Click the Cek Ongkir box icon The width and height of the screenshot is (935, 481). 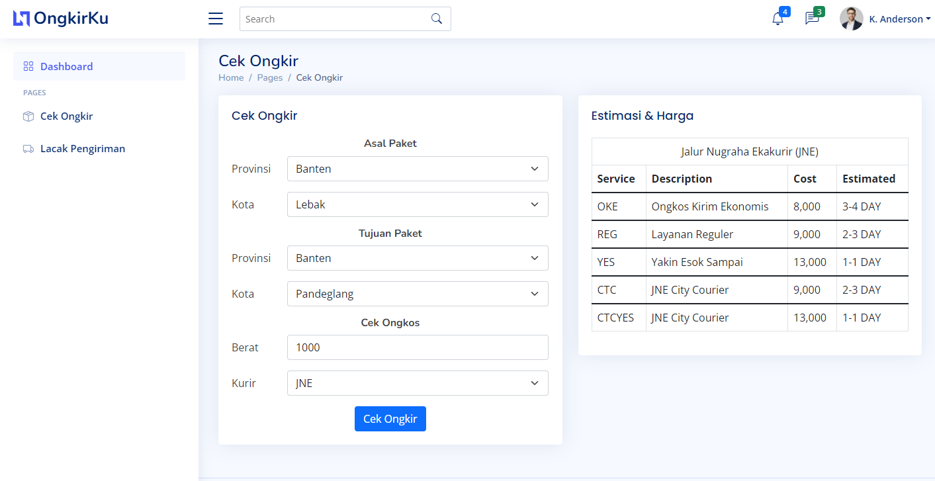[x=28, y=116]
